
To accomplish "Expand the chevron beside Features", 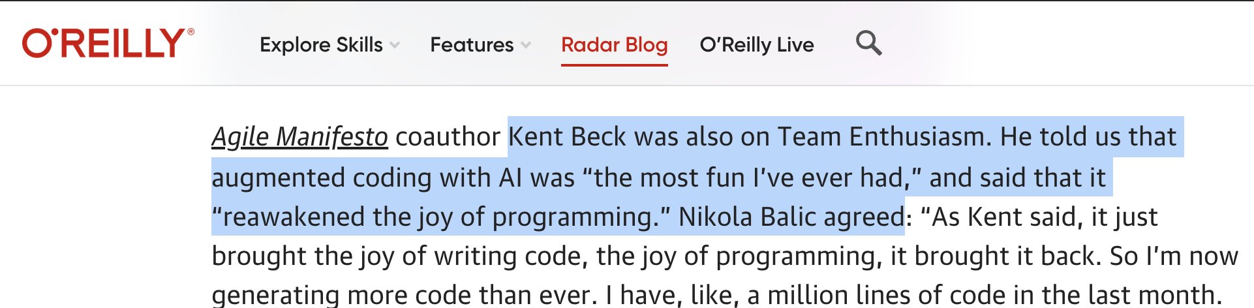I will click(526, 45).
